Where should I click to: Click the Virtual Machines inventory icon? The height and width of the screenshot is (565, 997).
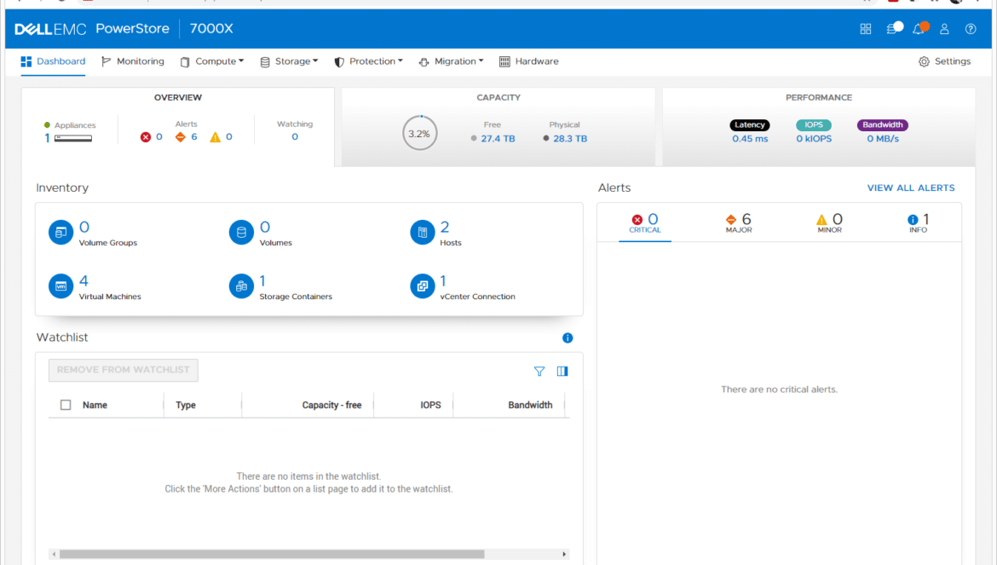coord(61,286)
